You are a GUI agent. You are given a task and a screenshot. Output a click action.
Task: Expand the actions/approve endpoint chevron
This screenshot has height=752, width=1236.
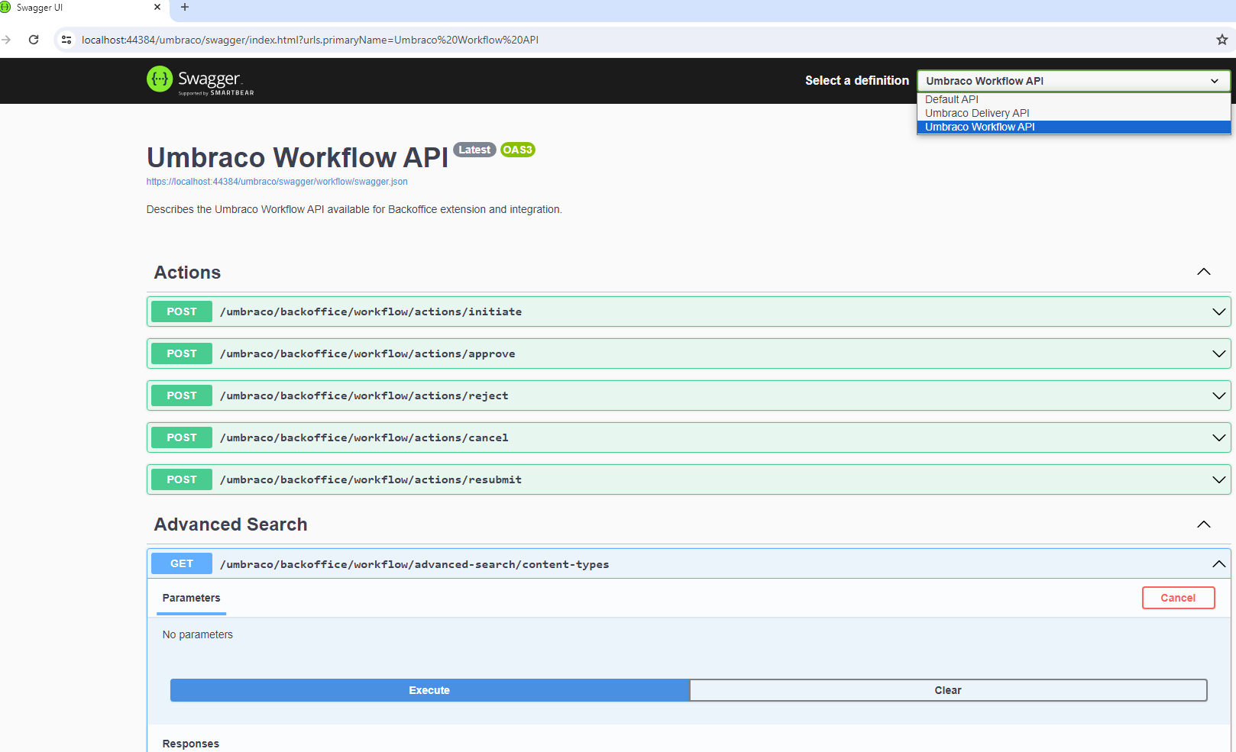pos(1218,353)
